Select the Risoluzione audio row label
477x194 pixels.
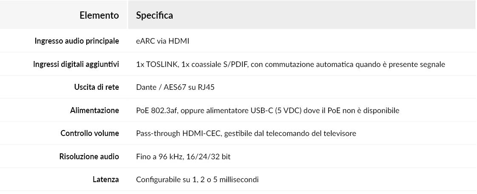click(89, 157)
